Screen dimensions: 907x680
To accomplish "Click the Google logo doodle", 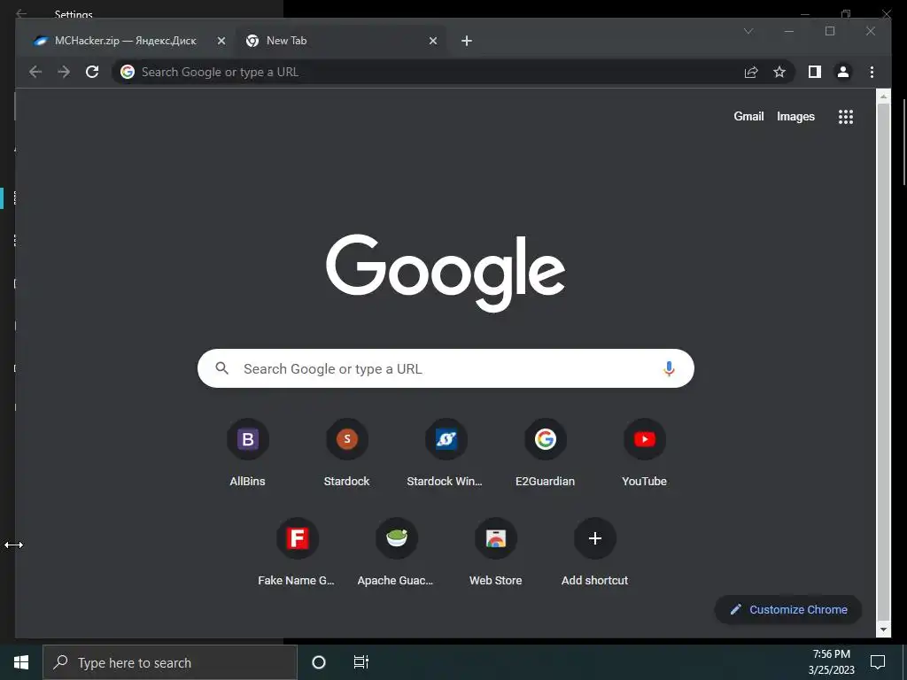I will click(446, 273).
